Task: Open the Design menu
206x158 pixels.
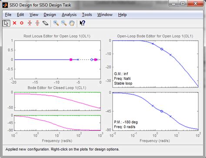Action: (50, 15)
